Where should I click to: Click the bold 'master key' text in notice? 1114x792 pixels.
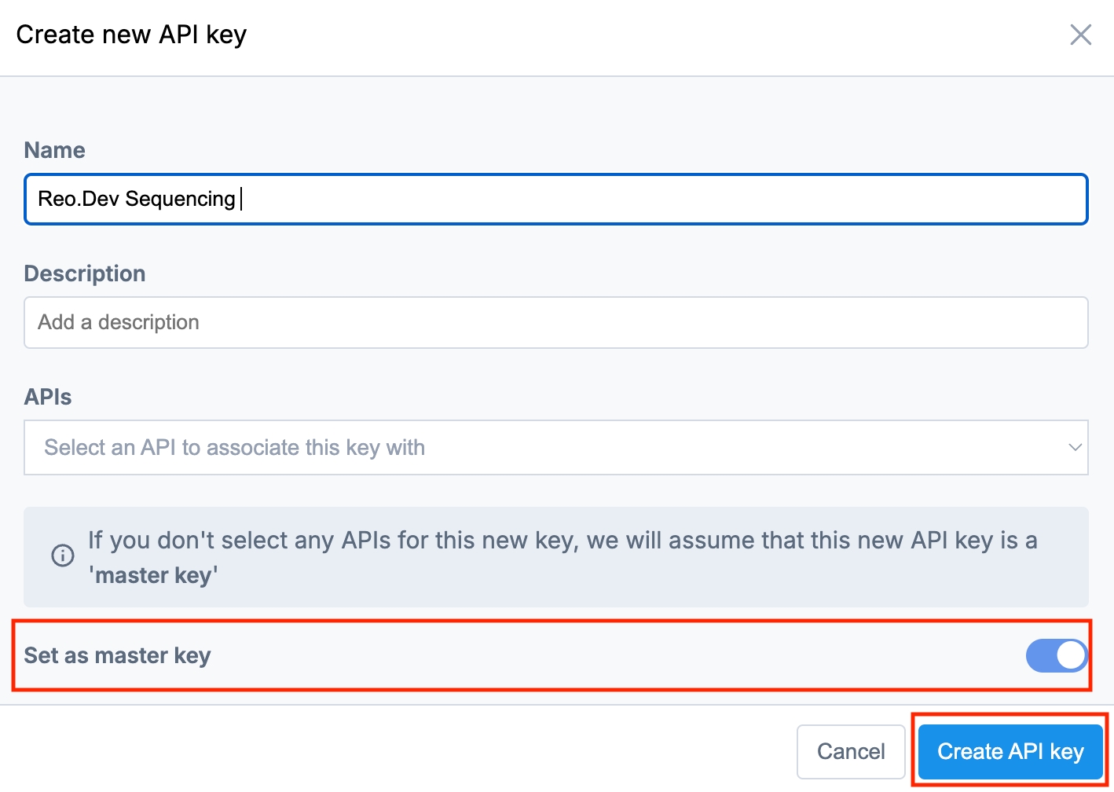[x=153, y=575]
